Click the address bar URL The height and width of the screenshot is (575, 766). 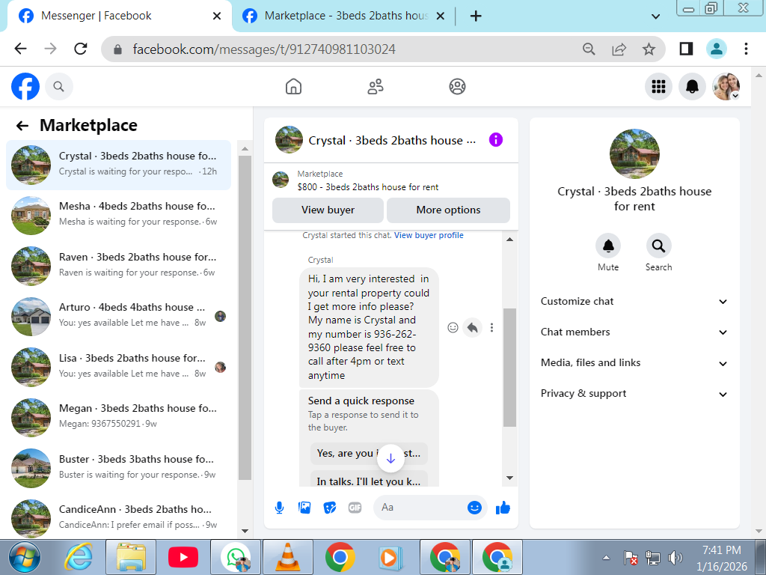pyautogui.click(x=264, y=49)
